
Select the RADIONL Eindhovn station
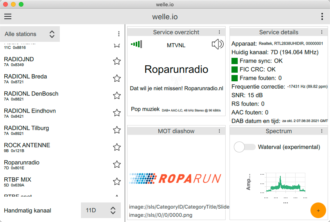click(x=62, y=113)
